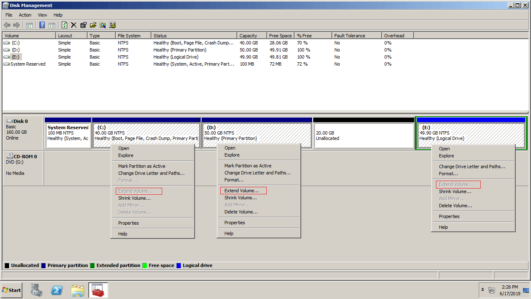The width and height of the screenshot is (531, 299).
Task: Expand hidden system tray icons arrow
Action: 482,289
